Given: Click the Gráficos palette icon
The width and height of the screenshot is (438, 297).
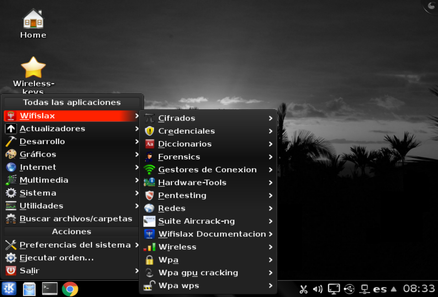Looking at the screenshot, I should [11, 154].
